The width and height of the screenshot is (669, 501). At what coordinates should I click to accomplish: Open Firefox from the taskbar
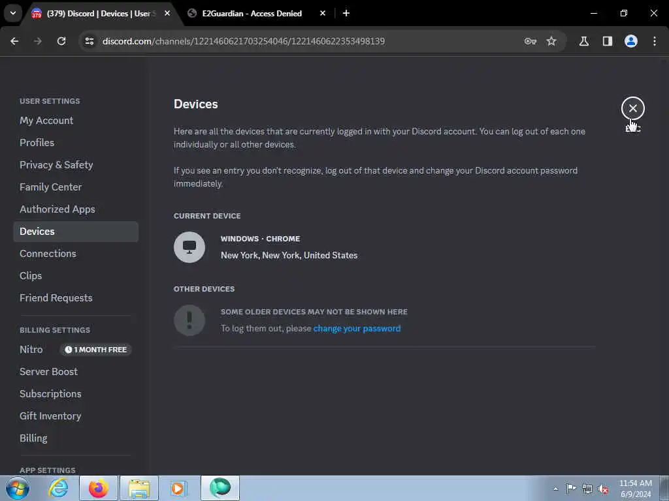[x=99, y=488]
